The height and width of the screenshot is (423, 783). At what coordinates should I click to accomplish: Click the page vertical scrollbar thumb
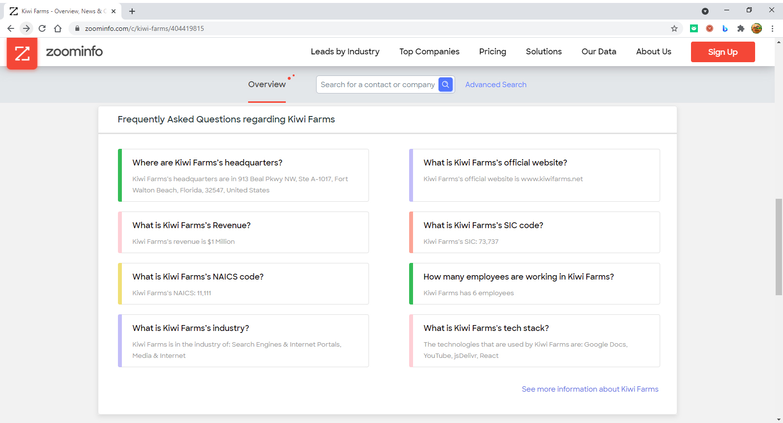tap(779, 247)
